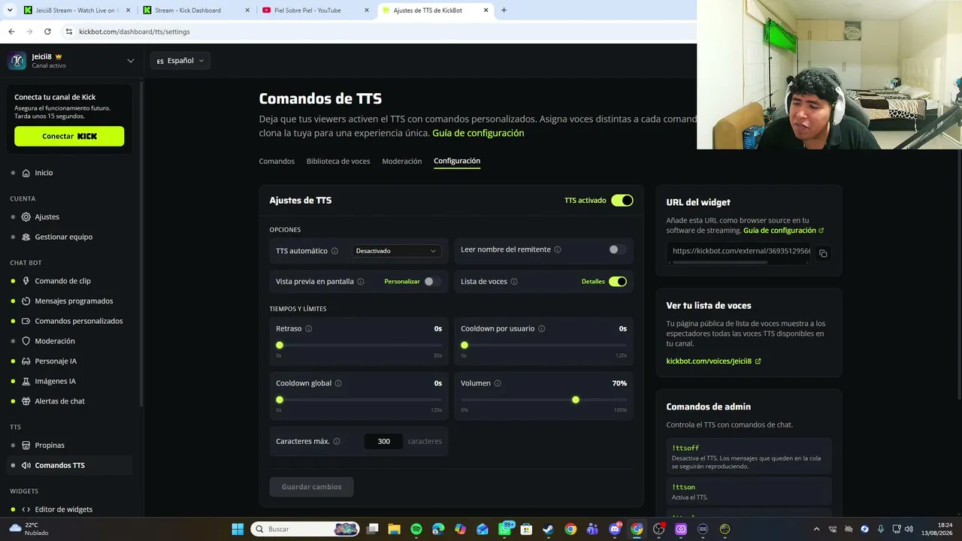962x541 pixels.
Task: Click the Cooldown por usuario slider handle
Action: [464, 346]
